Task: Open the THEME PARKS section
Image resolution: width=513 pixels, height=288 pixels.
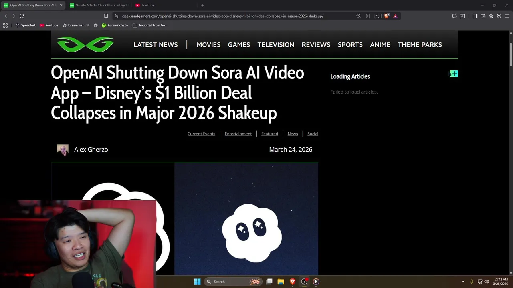Action: tap(420, 44)
